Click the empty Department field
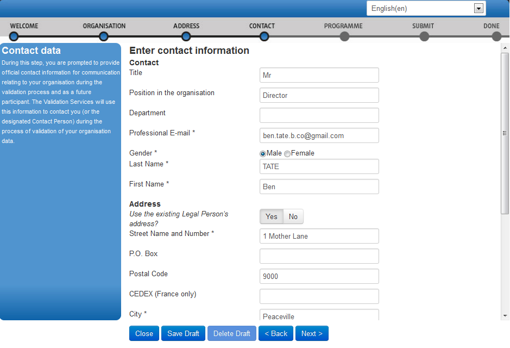Image resolution: width=510 pixels, height=348 pixels. point(319,116)
